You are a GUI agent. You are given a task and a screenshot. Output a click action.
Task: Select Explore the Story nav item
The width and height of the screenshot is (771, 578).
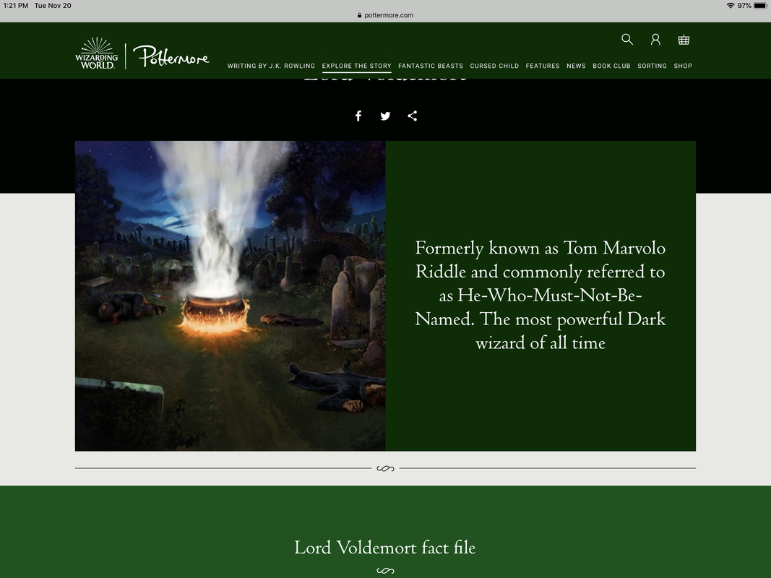tap(356, 66)
